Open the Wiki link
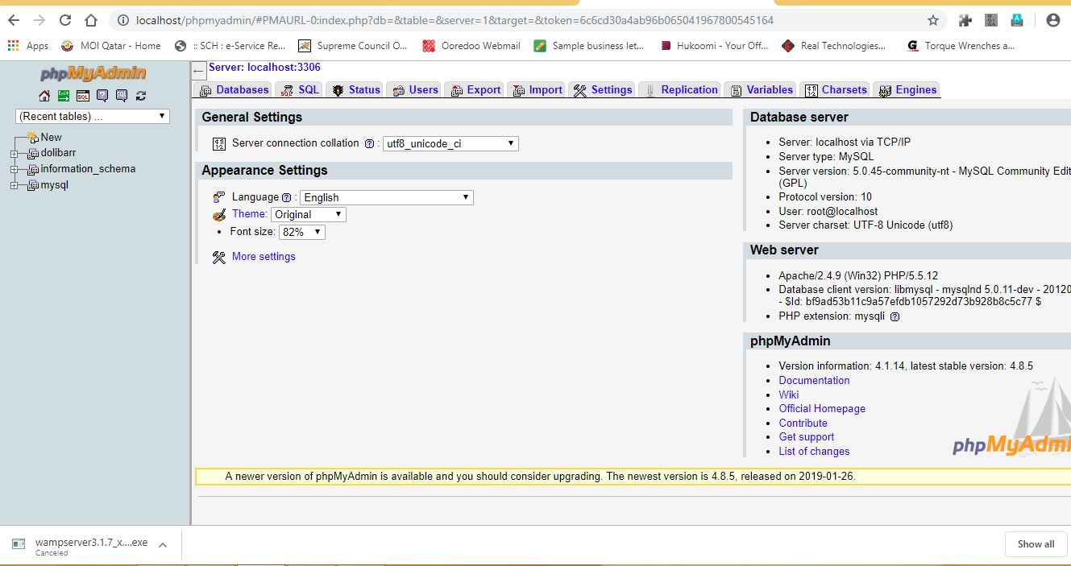The height and width of the screenshot is (566, 1071). [789, 395]
